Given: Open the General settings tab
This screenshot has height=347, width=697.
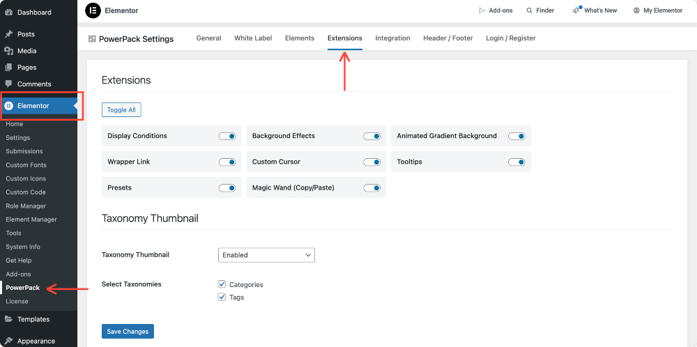Looking at the screenshot, I should click(208, 38).
